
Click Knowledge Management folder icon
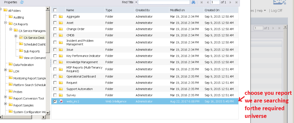[60, 62]
